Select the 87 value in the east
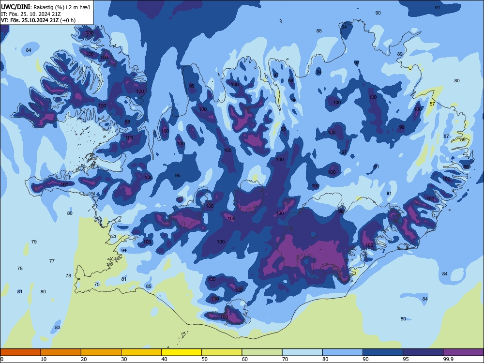 [446, 136]
